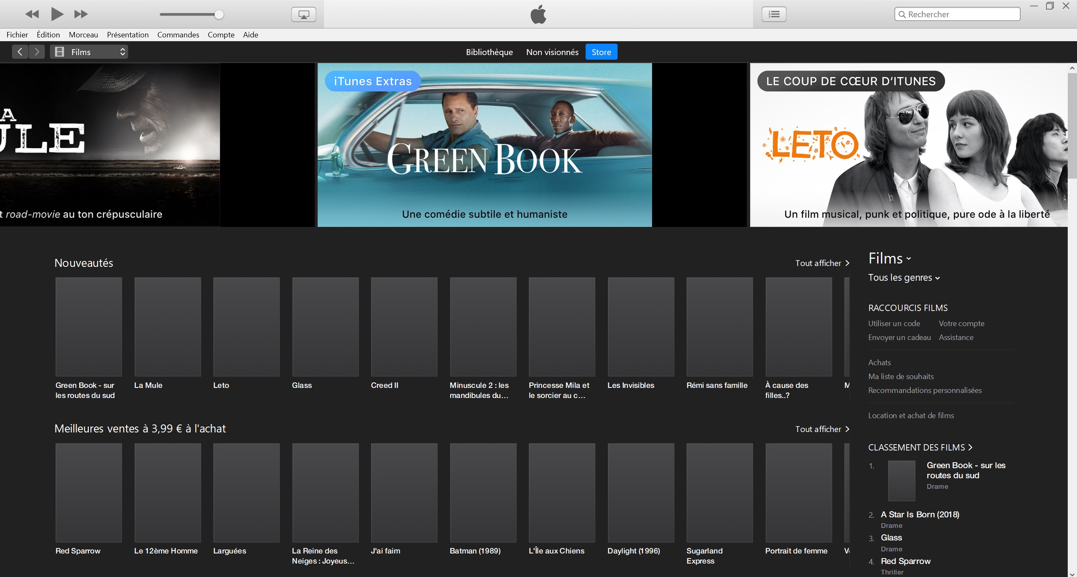Screen dimensions: 1077x577
Task: Adjust the volume slider knob
Action: 219,14
